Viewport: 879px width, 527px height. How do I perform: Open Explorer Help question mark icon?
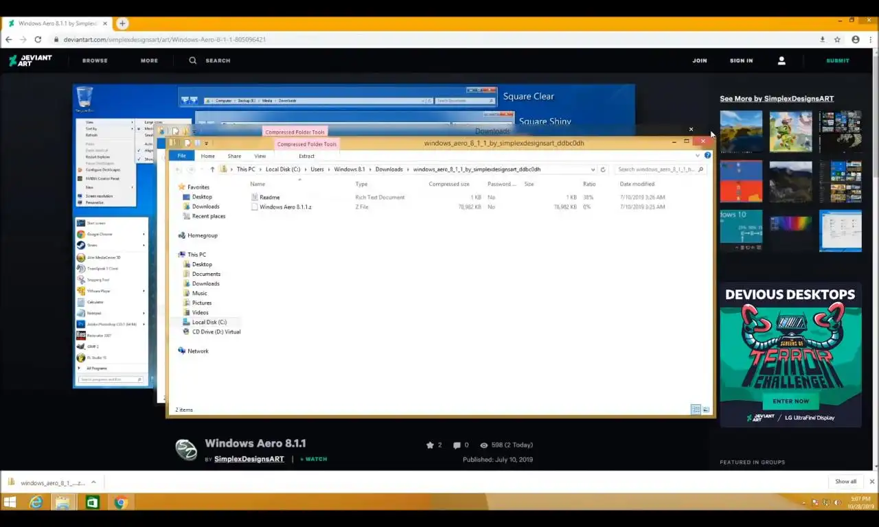pyautogui.click(x=708, y=156)
